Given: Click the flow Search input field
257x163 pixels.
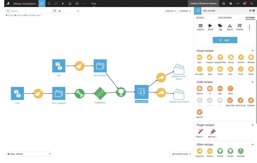Looking at the screenshot, I should click(x=31, y=11).
